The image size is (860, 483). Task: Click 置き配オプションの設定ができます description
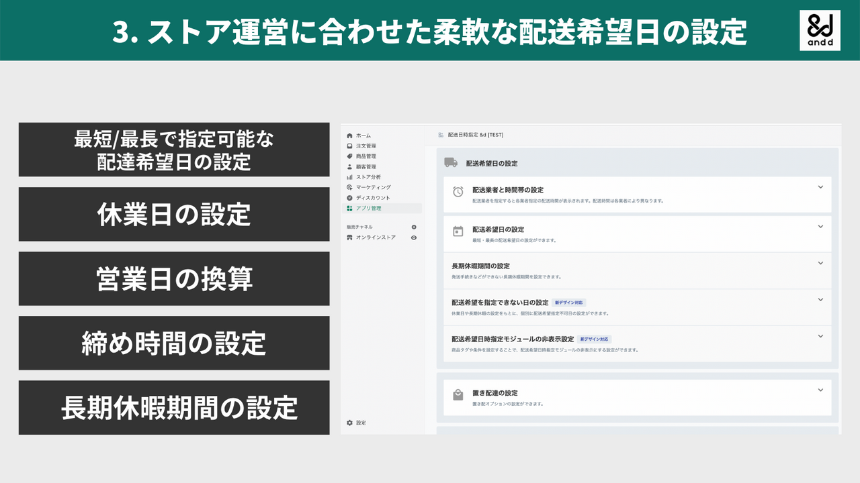pos(508,405)
